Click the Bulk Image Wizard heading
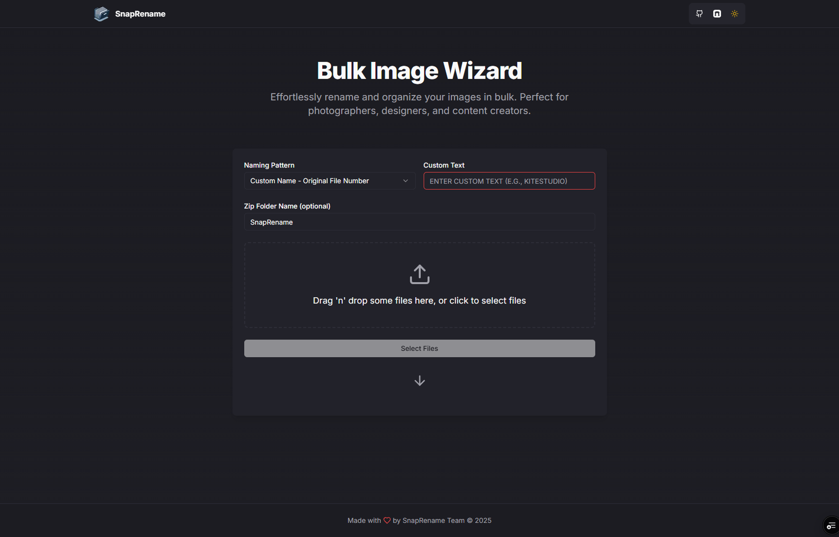 419,71
